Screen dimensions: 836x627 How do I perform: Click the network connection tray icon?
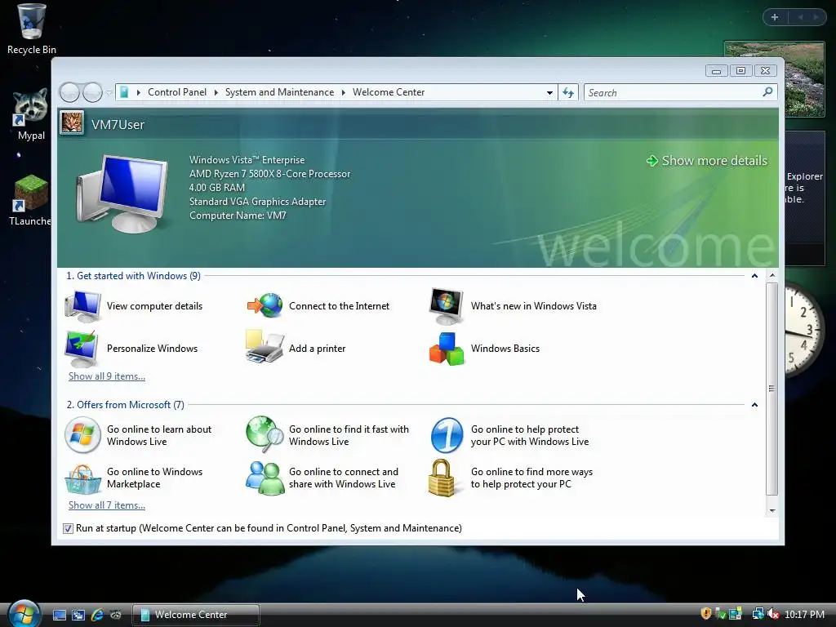(758, 614)
